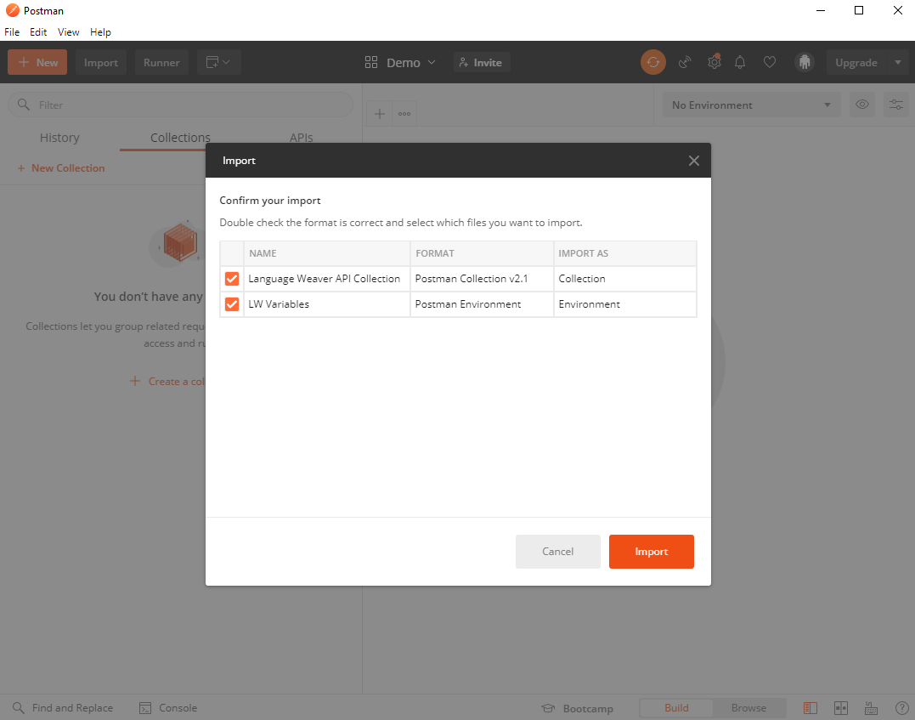Expand the Demo workspace switcher
The height and width of the screenshot is (720, 915).
(x=400, y=63)
